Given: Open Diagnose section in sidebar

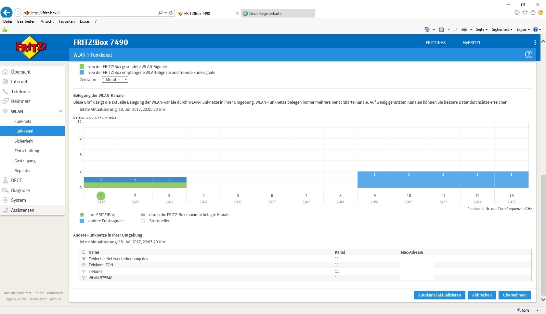Looking at the screenshot, I should tap(20, 191).
